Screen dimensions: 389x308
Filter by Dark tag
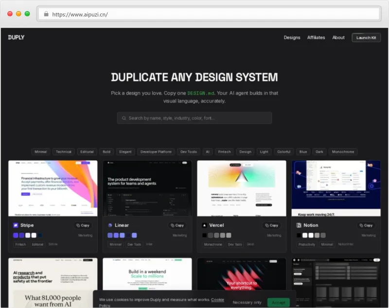pyautogui.click(x=319, y=152)
